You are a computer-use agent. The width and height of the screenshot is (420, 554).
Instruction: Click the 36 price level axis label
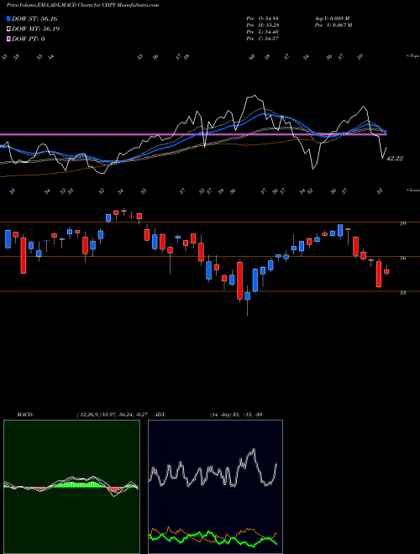click(402, 259)
